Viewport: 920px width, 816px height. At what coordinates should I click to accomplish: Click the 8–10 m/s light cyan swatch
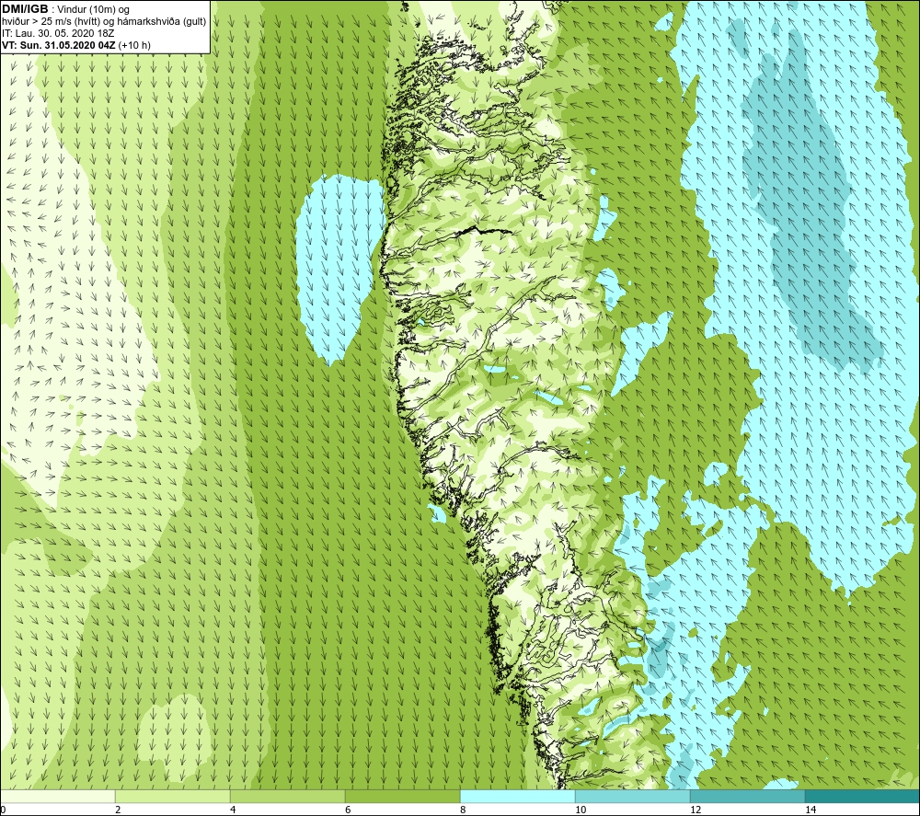pyautogui.click(x=517, y=796)
